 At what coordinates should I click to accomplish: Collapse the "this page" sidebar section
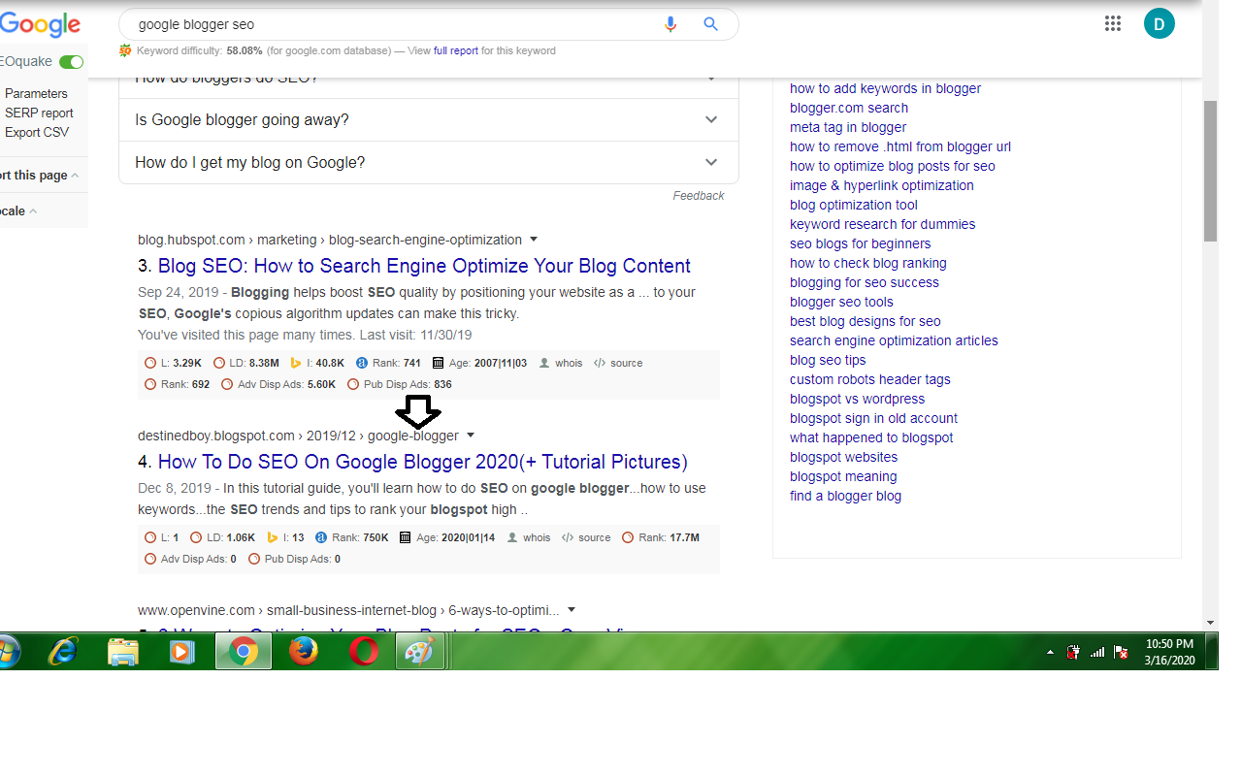75,176
